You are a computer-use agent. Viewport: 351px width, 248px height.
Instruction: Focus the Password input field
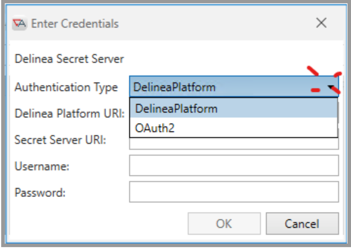(x=234, y=192)
